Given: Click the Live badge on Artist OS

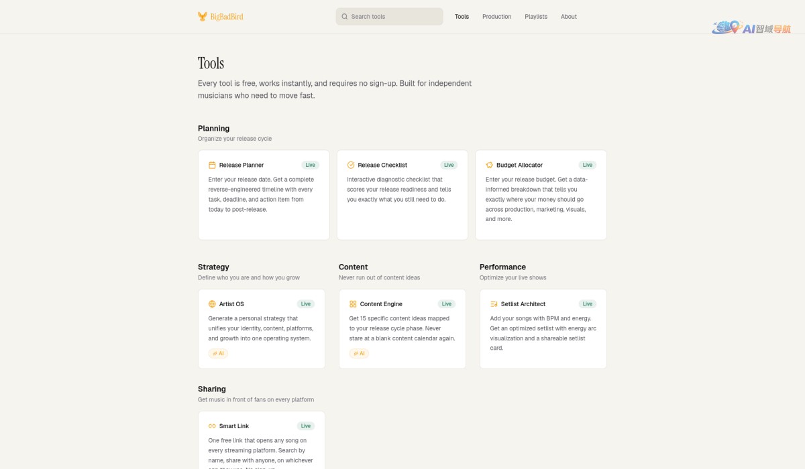Looking at the screenshot, I should coord(306,304).
